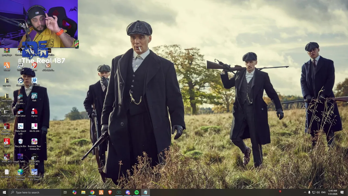The width and height of the screenshot is (348, 196).
Task: Open the Windows Start menu
Action: tap(4, 192)
